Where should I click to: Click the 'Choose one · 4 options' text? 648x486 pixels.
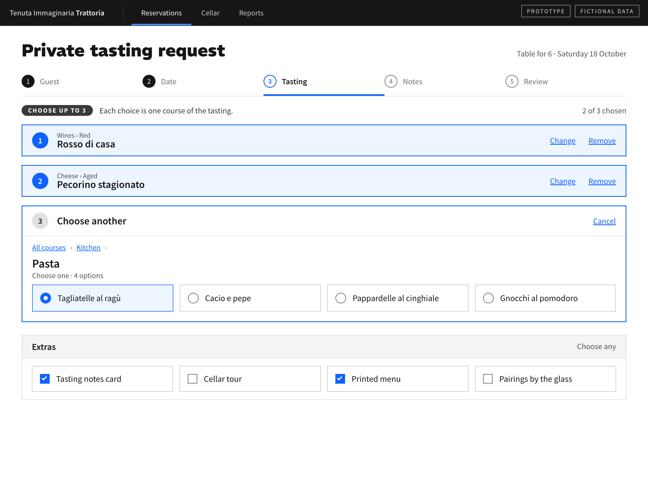pyautogui.click(x=68, y=276)
